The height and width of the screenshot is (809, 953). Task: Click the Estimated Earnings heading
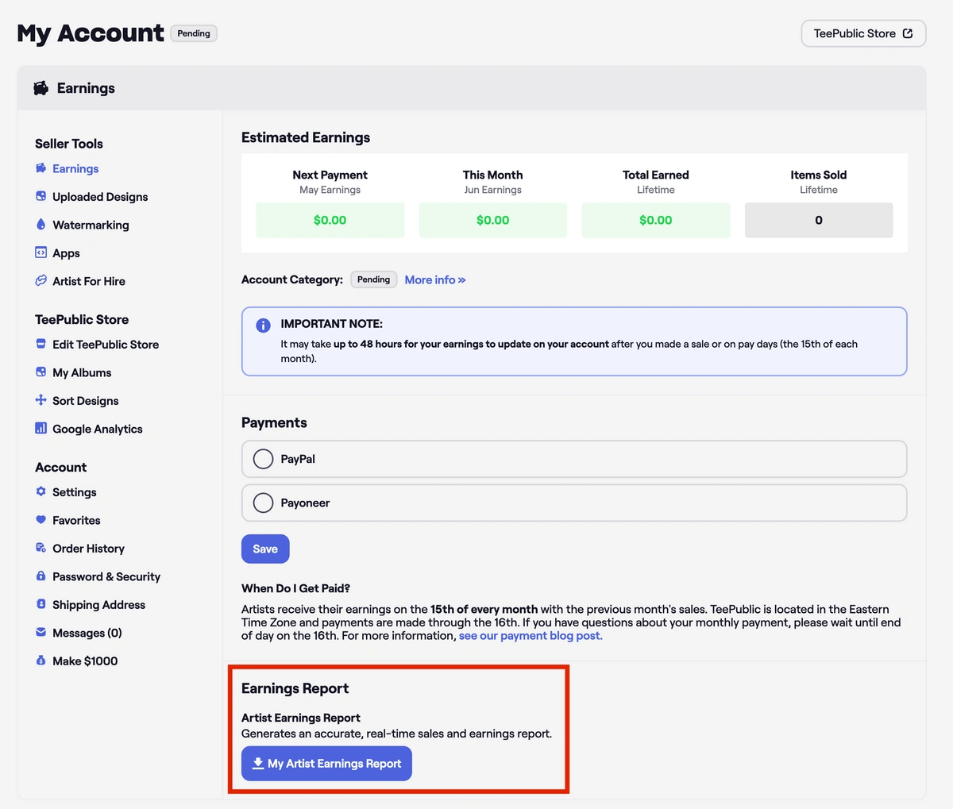[306, 137]
